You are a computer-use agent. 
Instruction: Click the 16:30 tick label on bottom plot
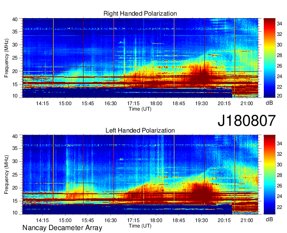point(111,220)
